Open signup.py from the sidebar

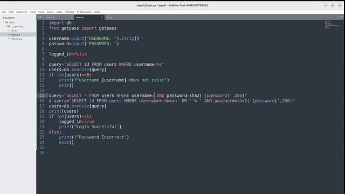coord(17,39)
